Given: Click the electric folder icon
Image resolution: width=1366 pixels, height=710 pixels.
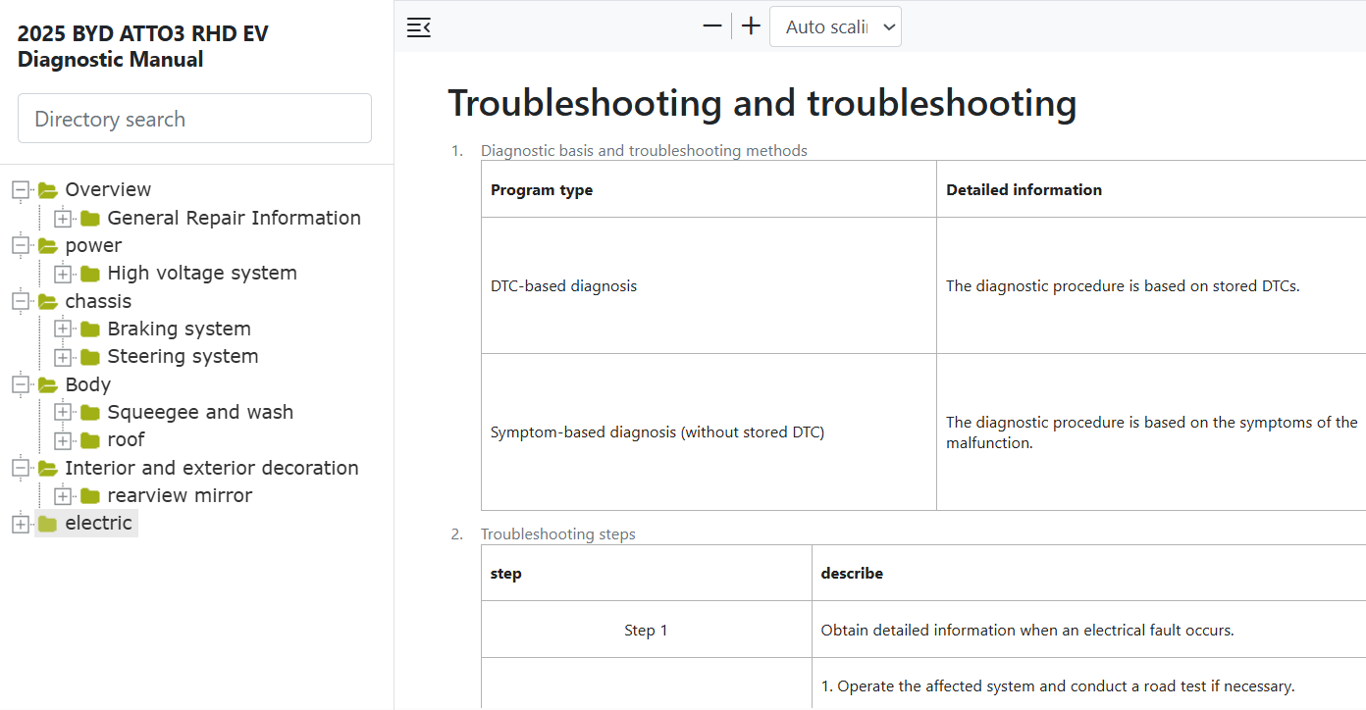Looking at the screenshot, I should click(x=47, y=524).
